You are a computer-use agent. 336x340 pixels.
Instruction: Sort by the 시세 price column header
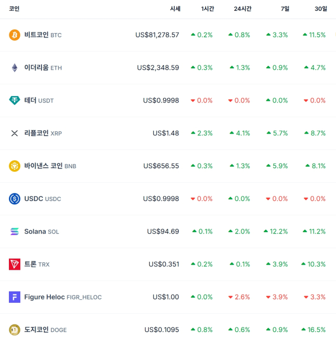[175, 9]
